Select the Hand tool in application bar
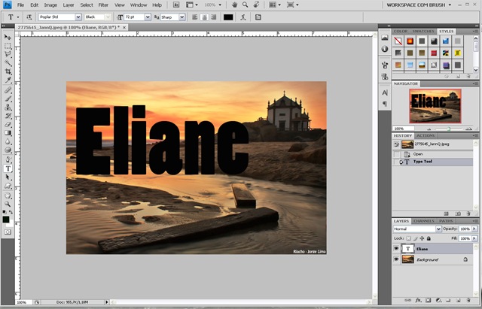Viewport: 482px width, 309px height. 234,5
